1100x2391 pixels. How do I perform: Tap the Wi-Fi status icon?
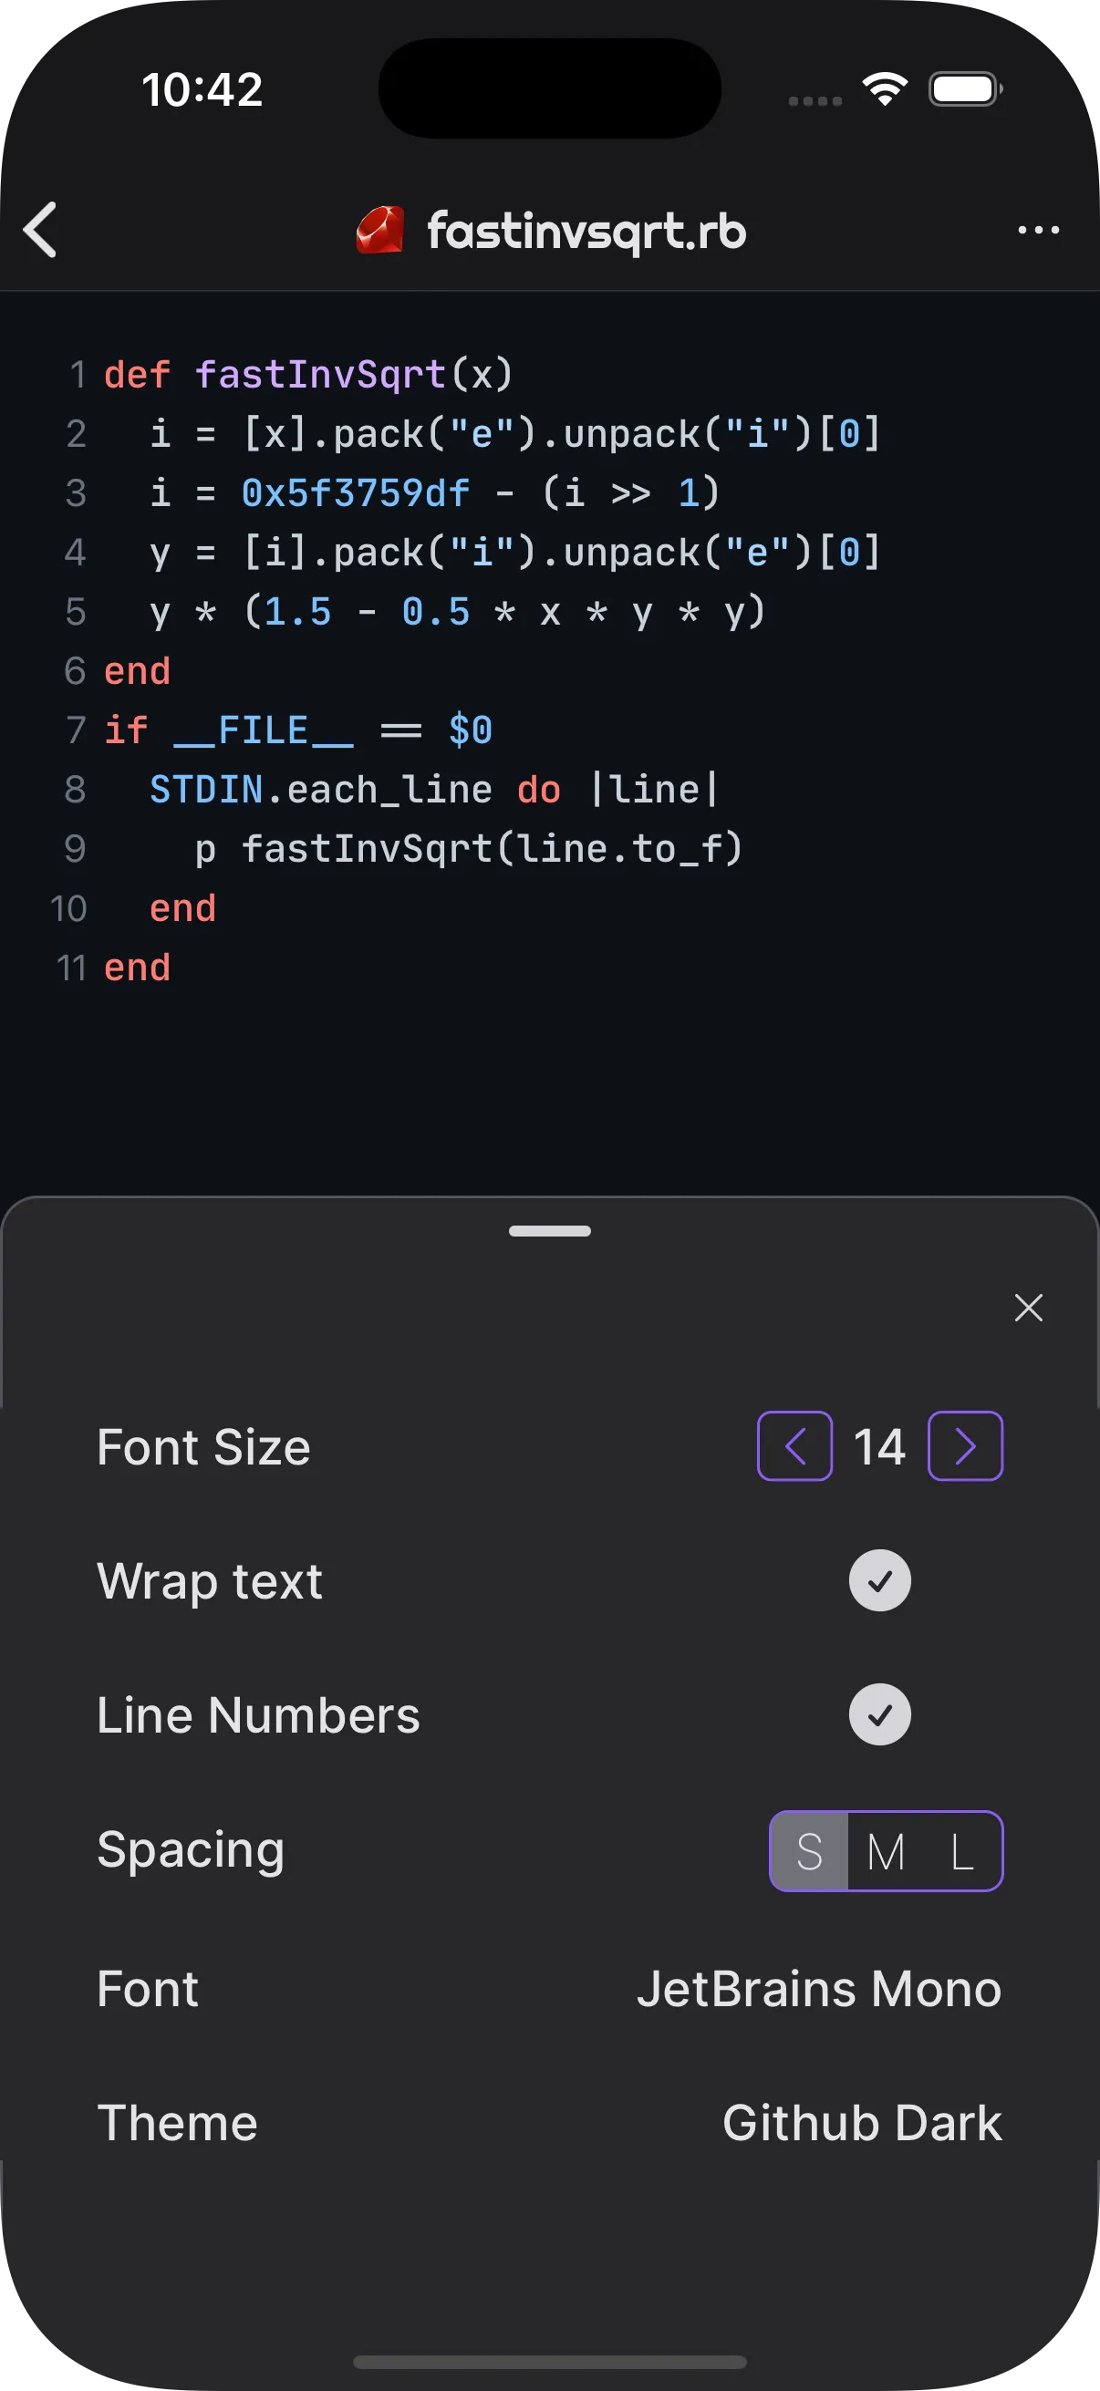click(885, 89)
